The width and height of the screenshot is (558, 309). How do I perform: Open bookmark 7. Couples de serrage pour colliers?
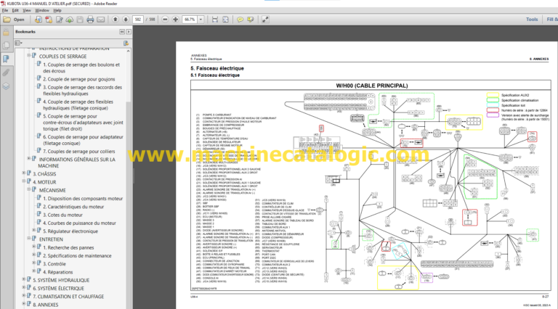79,152
